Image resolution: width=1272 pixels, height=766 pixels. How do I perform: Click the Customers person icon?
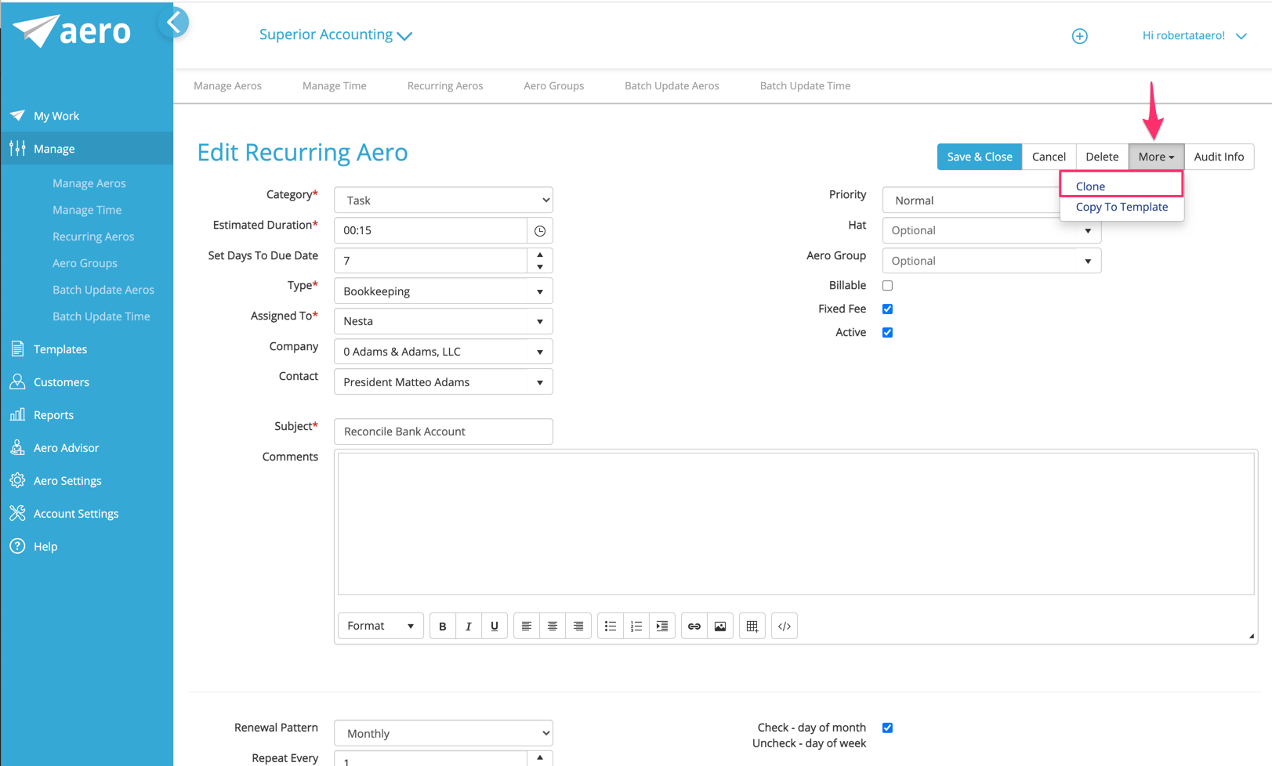point(17,381)
